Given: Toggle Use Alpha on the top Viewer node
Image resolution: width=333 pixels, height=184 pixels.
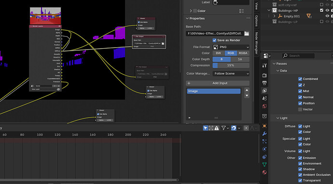Looking at the screenshot, I should (139, 22).
